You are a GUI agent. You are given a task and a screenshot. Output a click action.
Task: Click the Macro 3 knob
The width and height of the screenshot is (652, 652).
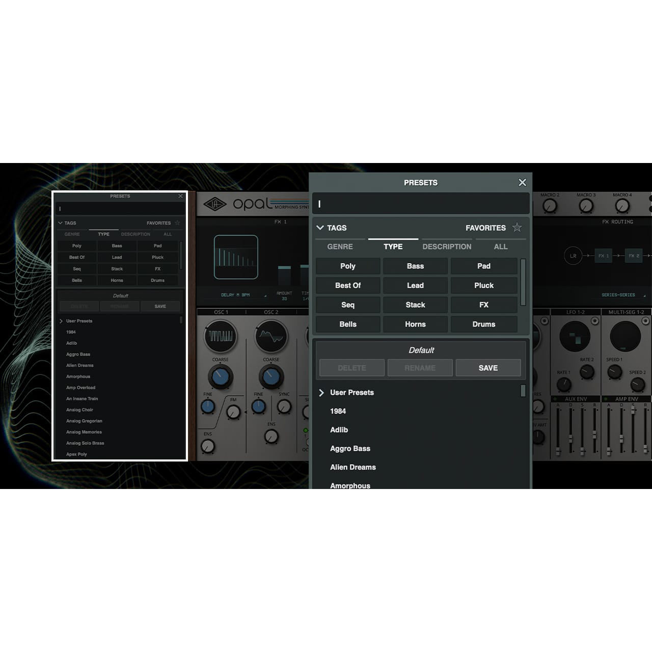(x=586, y=206)
